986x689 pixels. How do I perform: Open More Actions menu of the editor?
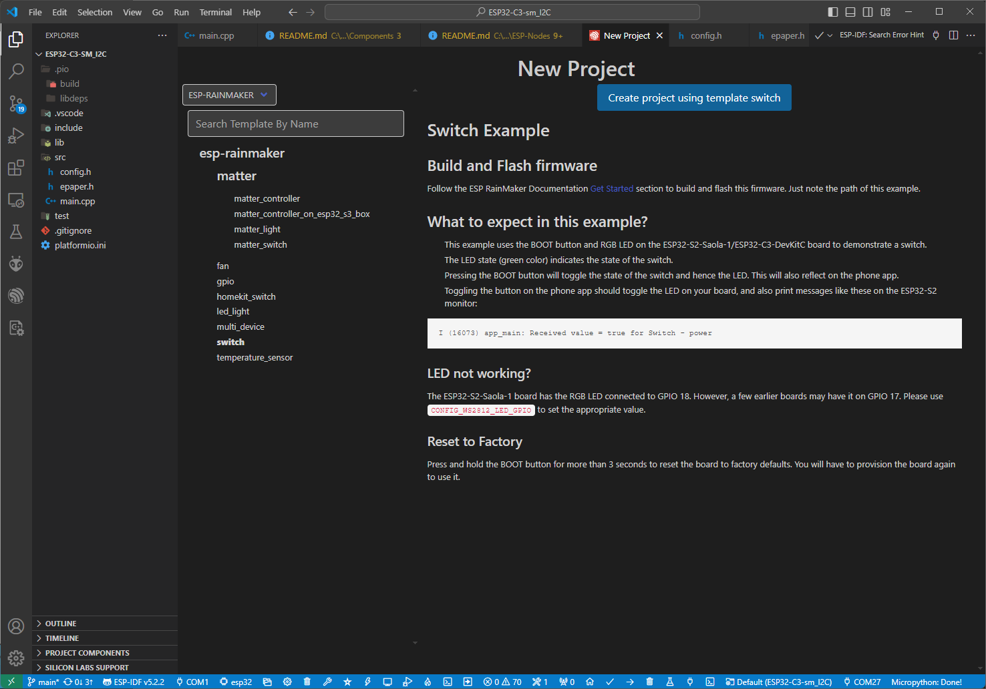971,35
